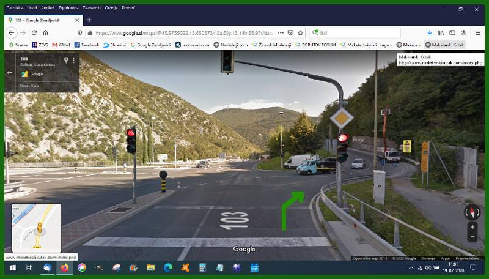Open a new browser tab
Image resolution: width=489 pixels, height=279 pixels.
point(89,20)
